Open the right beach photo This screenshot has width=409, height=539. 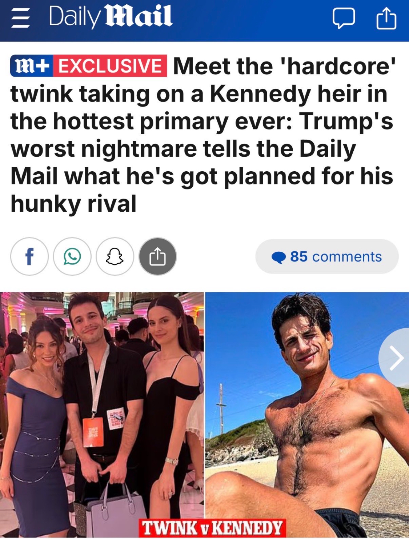(307, 415)
